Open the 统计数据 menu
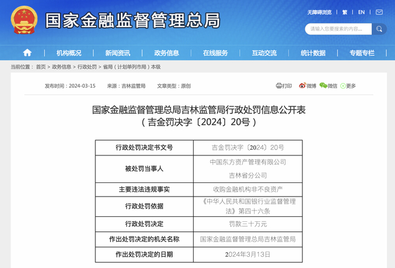 click(x=313, y=53)
